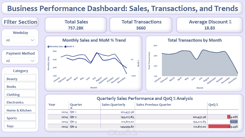Click the QoQ % column header
The image size is (245, 138).
213,105
